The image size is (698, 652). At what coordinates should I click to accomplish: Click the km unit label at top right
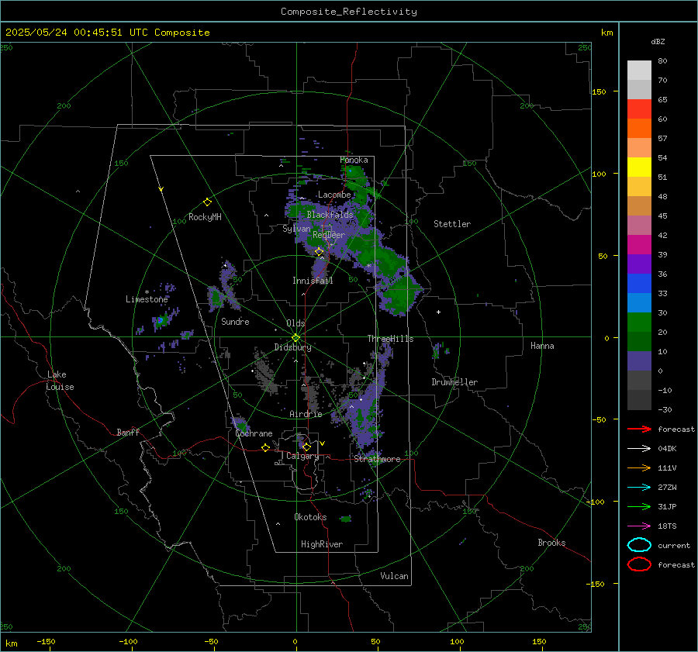click(606, 33)
